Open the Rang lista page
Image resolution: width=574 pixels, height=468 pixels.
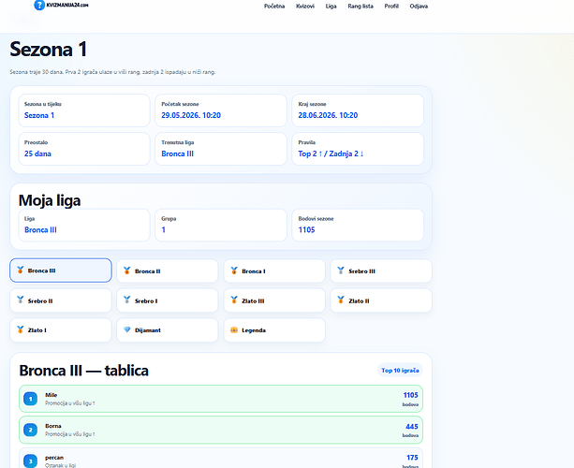[361, 6]
